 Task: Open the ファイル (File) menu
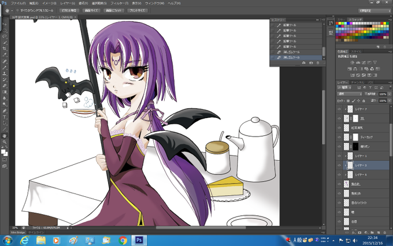point(18,3)
